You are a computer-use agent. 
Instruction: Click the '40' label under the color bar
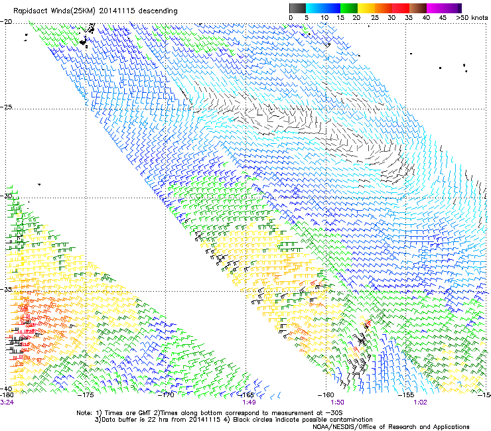point(426,18)
